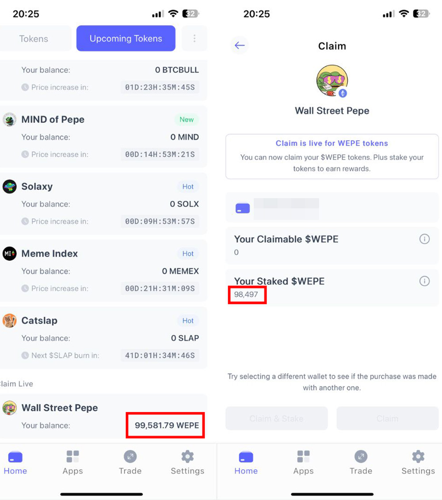
Task: Select the Upcoming Tokens tab
Action: [x=126, y=38]
